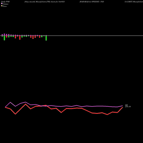The image size is (143, 143).
Task: Click the 'MAHARAJA & SPEEDEX IND' company name
Action: click(x=92, y=2)
